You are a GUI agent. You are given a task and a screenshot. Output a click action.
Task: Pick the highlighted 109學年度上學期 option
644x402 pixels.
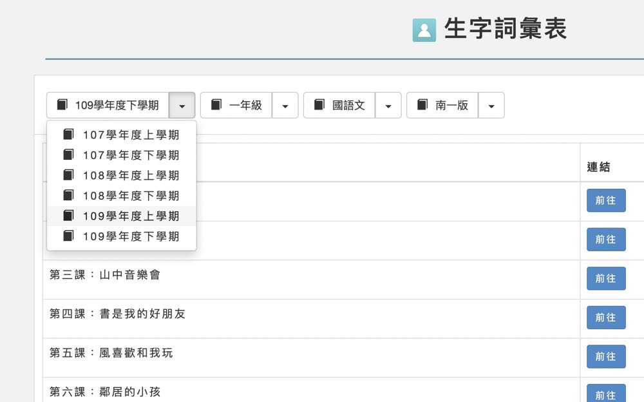point(122,216)
